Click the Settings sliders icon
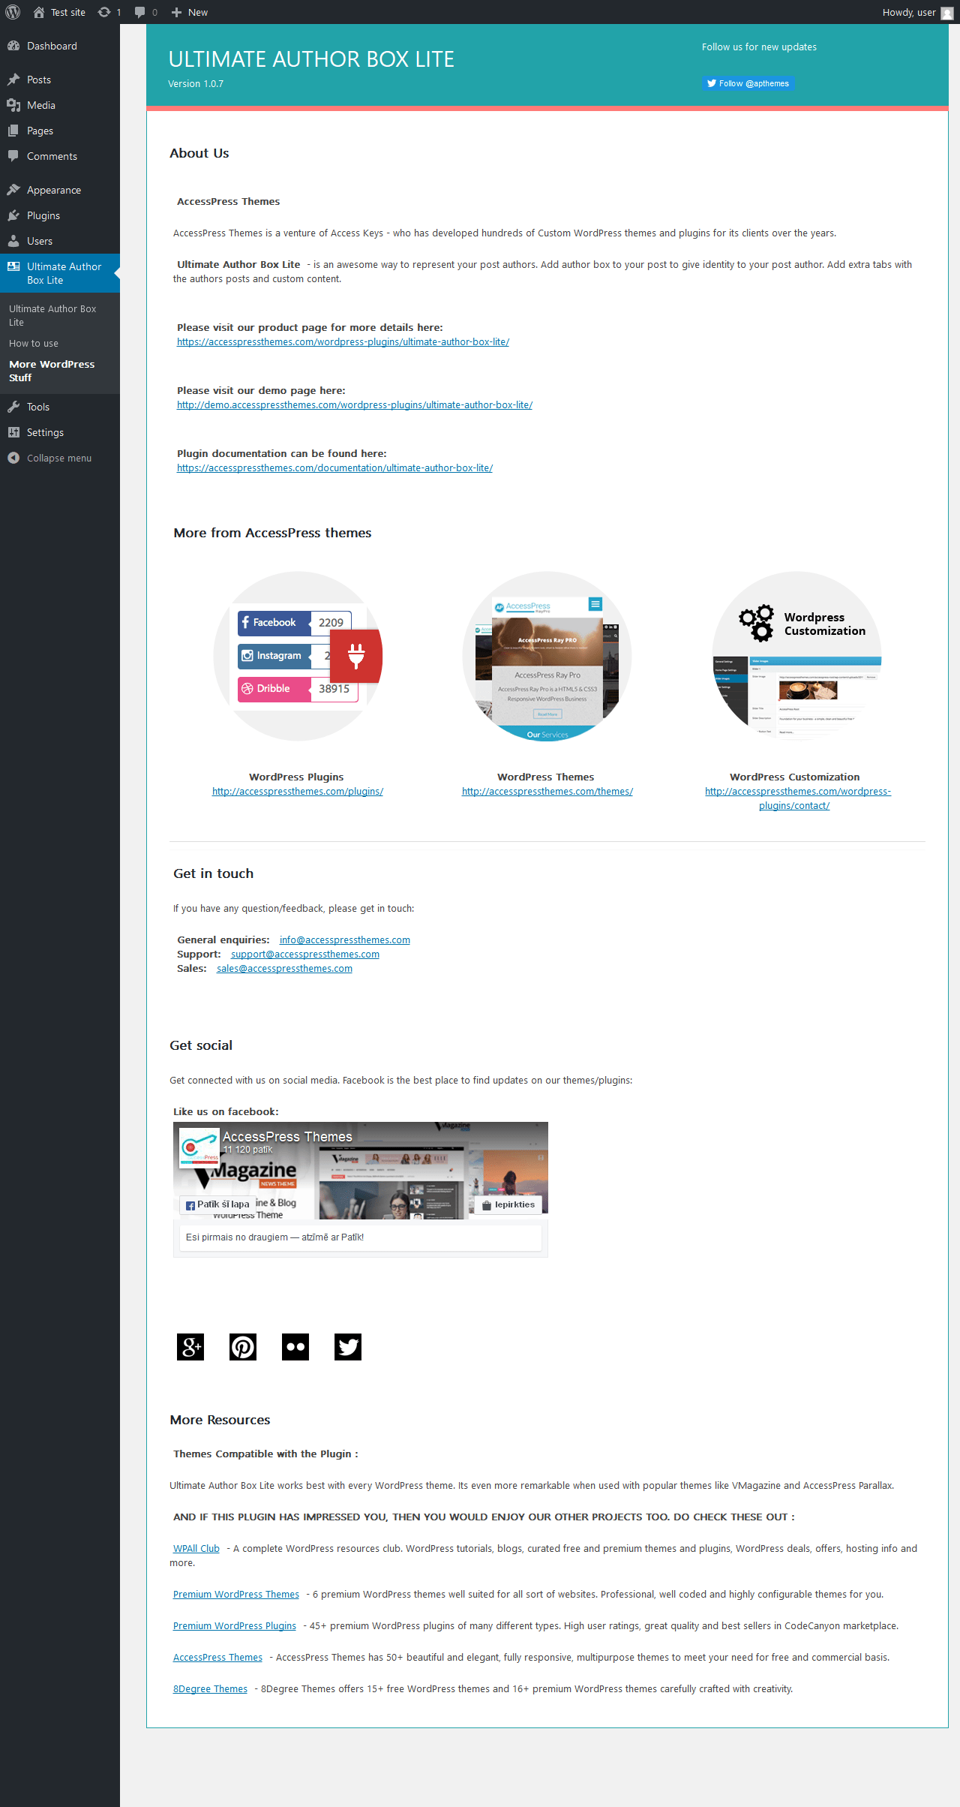 tap(13, 432)
